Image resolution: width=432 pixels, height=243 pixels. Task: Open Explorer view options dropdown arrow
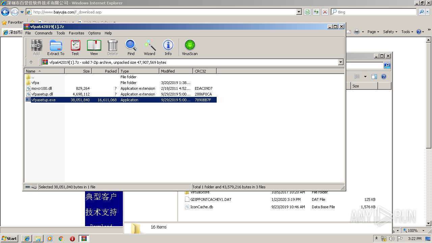[365, 77]
